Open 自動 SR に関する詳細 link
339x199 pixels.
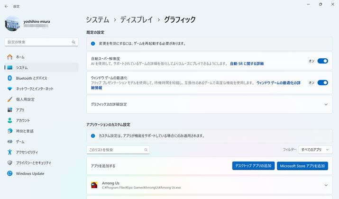pyautogui.click(x=247, y=63)
